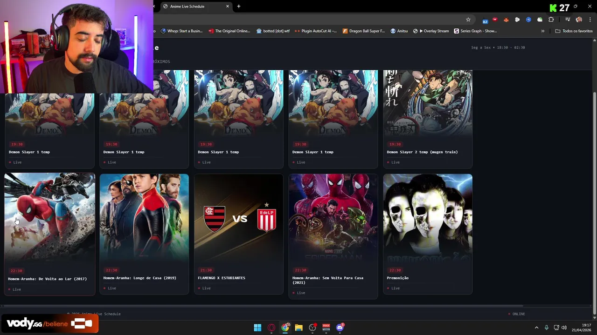The image size is (597, 335).
Task: Open Google Chrome from the taskbar
Action: pos(285,328)
